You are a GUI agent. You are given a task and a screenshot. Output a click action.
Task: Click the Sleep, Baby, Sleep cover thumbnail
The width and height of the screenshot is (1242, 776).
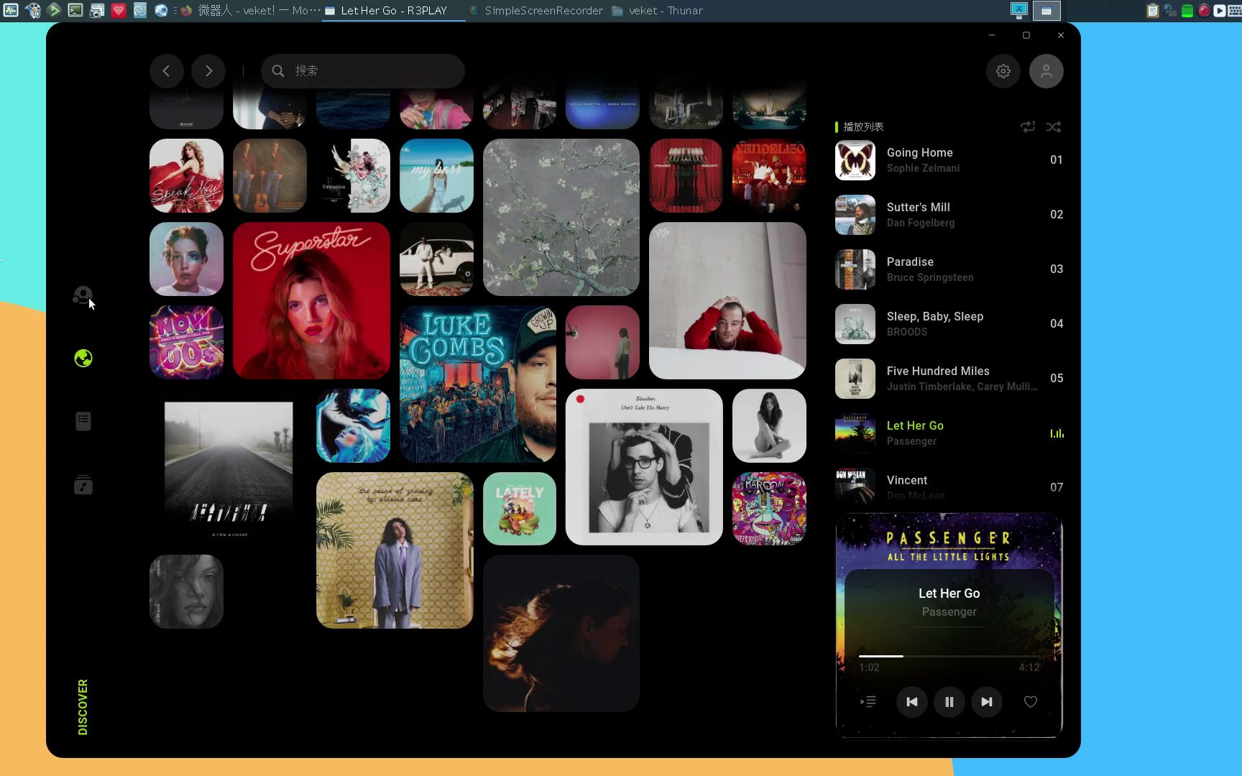click(x=855, y=324)
